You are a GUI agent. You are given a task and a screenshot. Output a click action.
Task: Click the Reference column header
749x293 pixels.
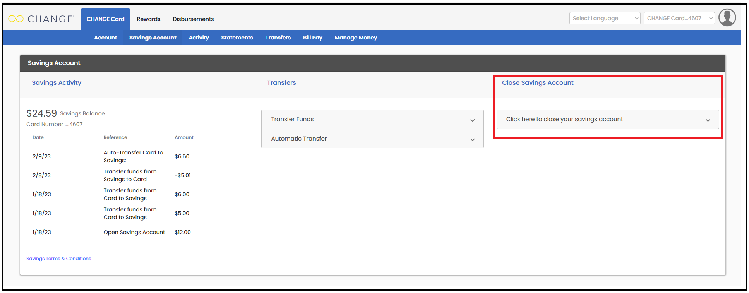coord(115,137)
